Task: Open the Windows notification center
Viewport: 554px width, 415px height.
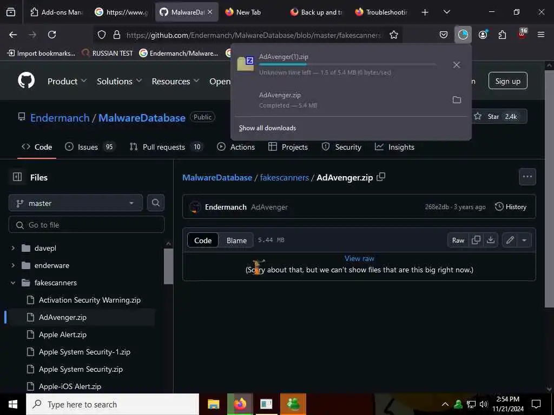Action: click(536, 404)
